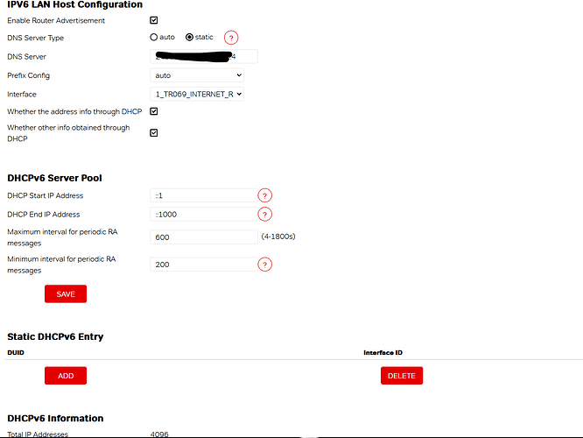Edit Minimum interval for RA messages field
Viewport: 583px width, 438px height.
click(x=202, y=265)
